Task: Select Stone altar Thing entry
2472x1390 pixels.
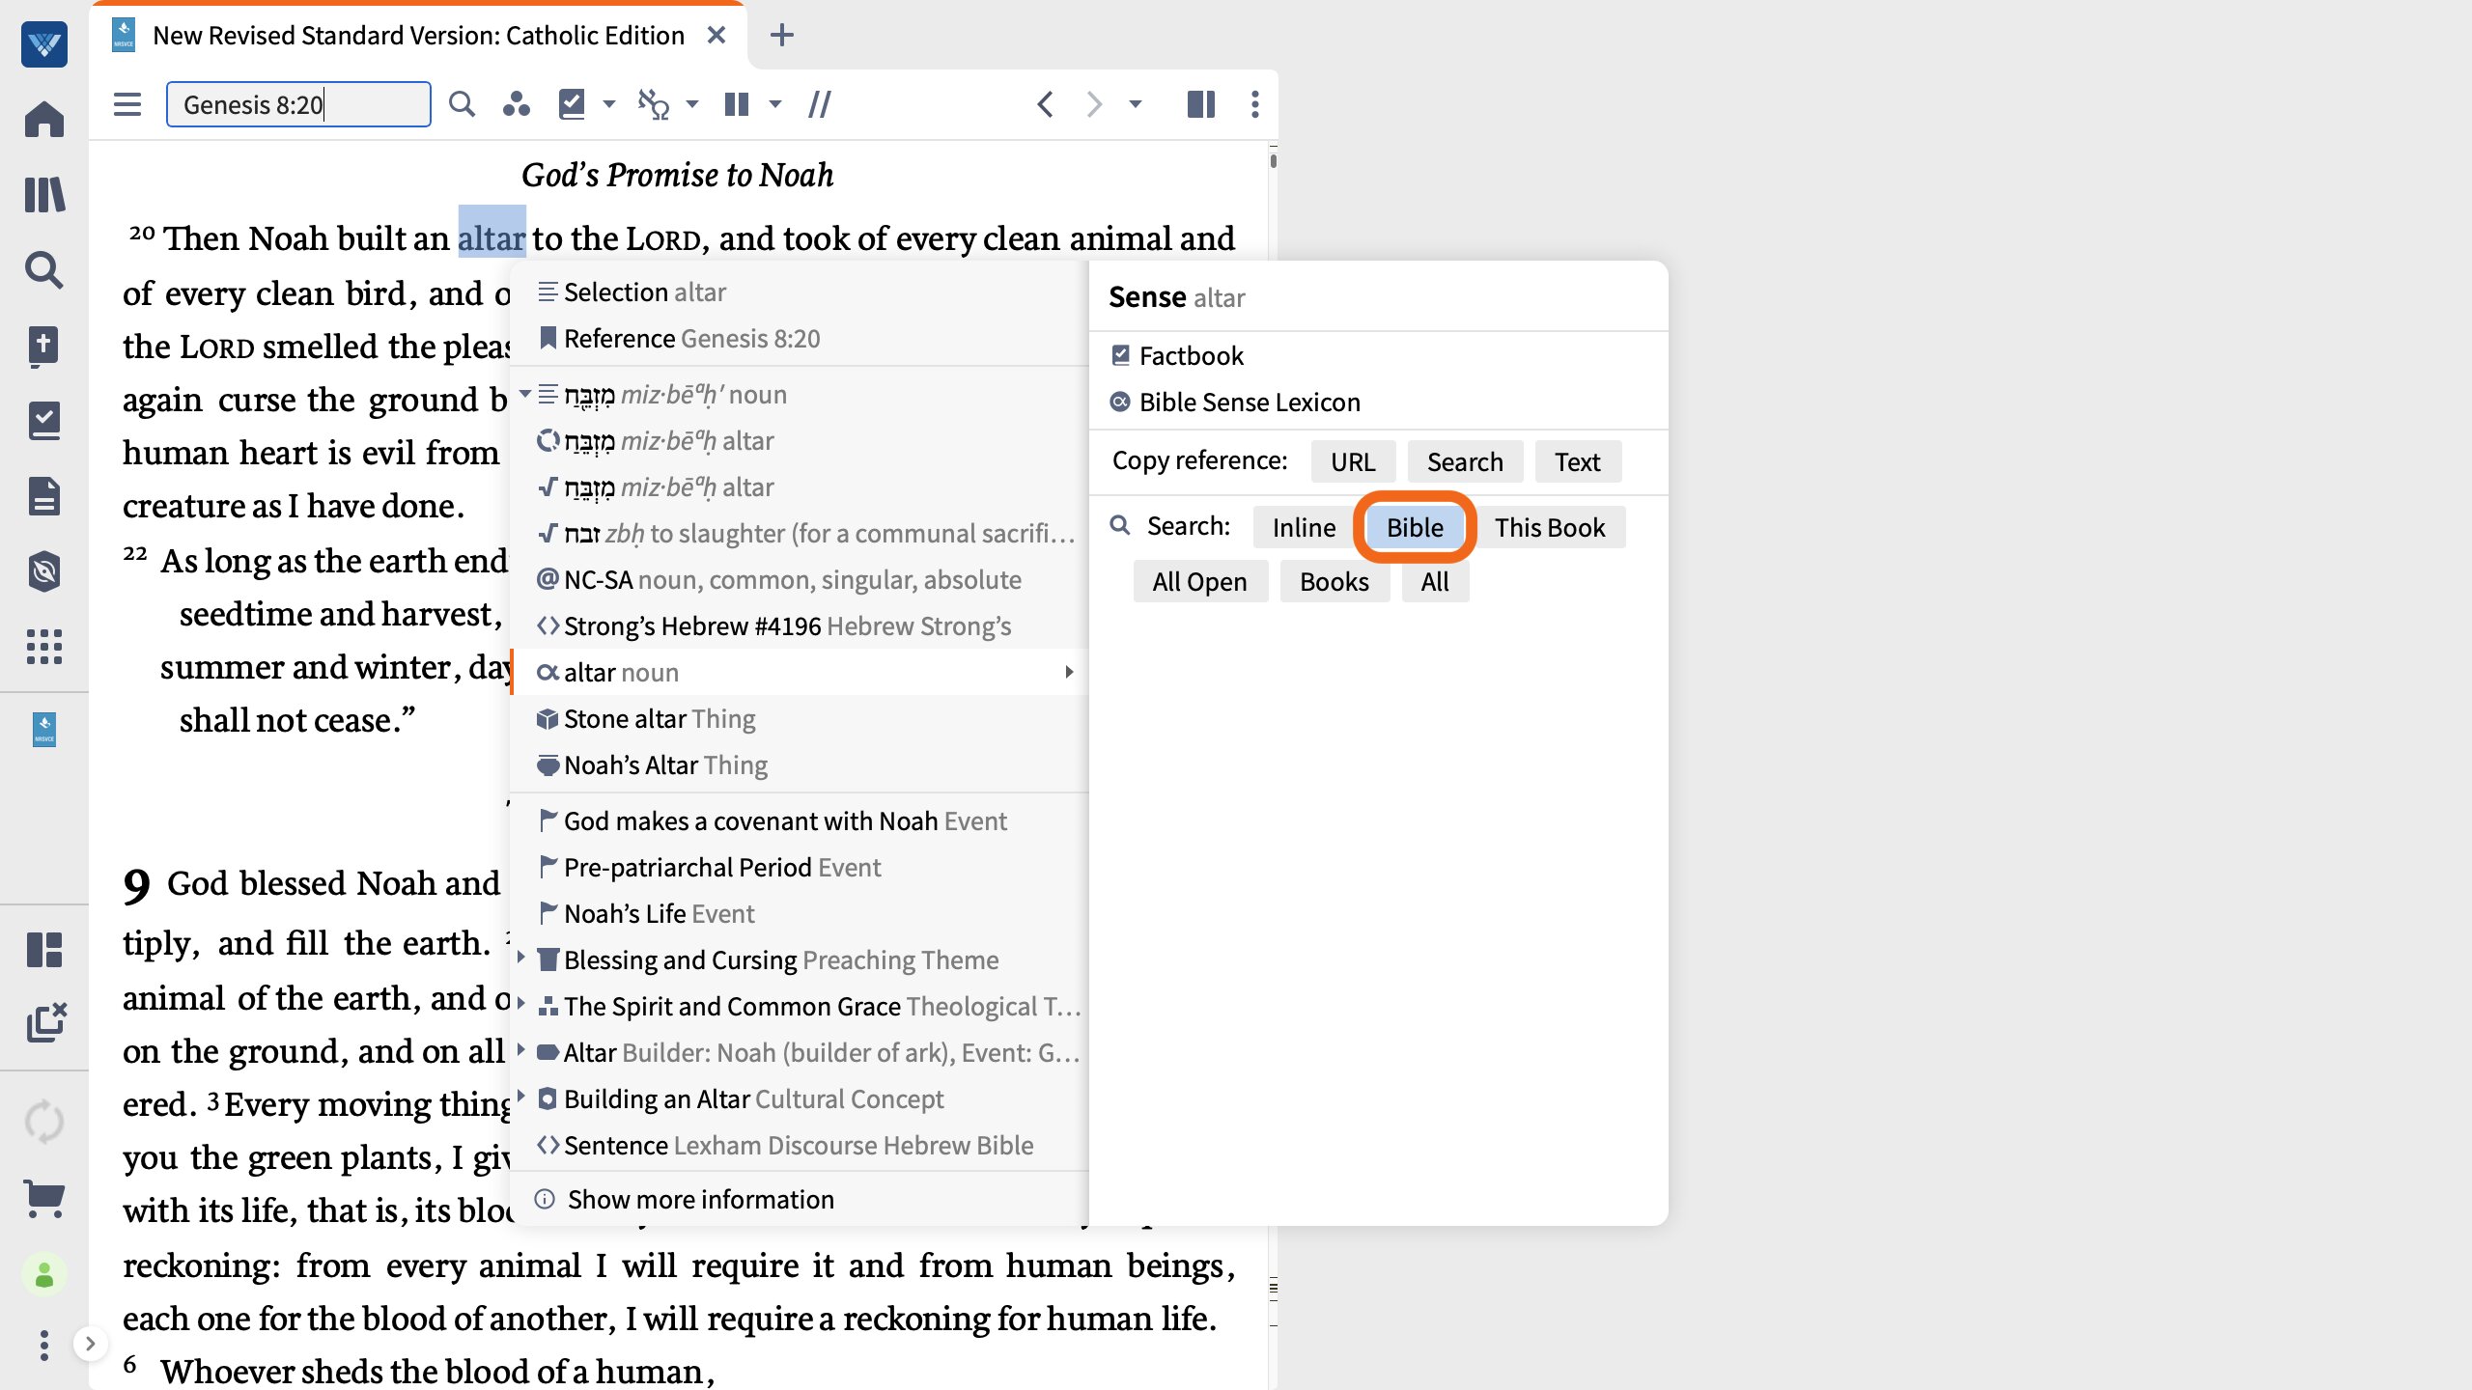Action: [x=800, y=719]
